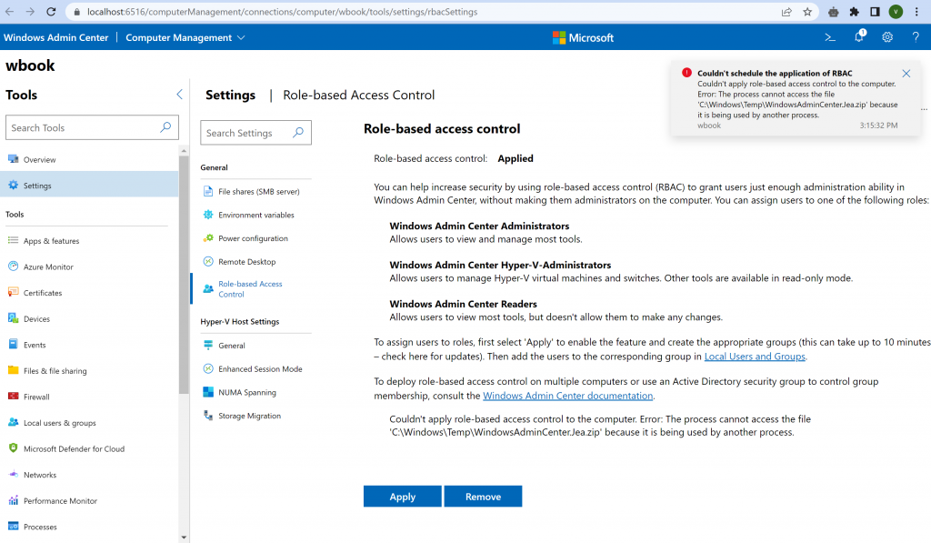The width and height of the screenshot is (931, 543).
Task: Open Performance Monitor tool
Action: coord(89,501)
